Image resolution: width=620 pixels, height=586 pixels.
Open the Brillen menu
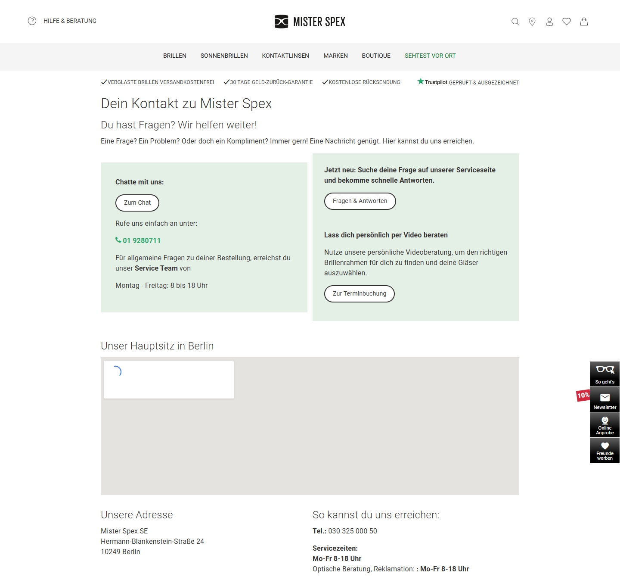[x=175, y=56]
